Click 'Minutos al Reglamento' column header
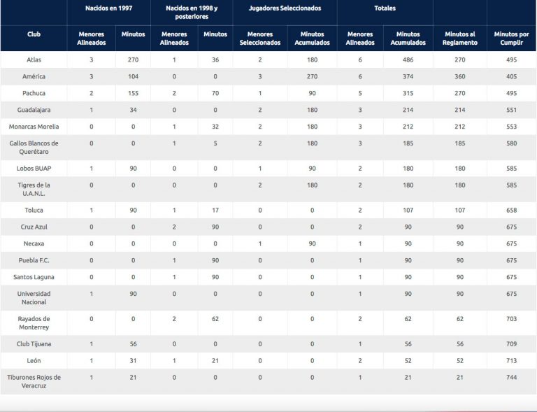 click(460, 38)
